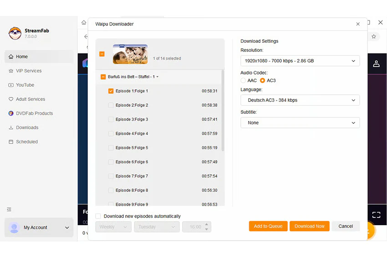This screenshot has height=258, width=387.
Task: Click the fullscreen icon on player
Action: (x=376, y=215)
